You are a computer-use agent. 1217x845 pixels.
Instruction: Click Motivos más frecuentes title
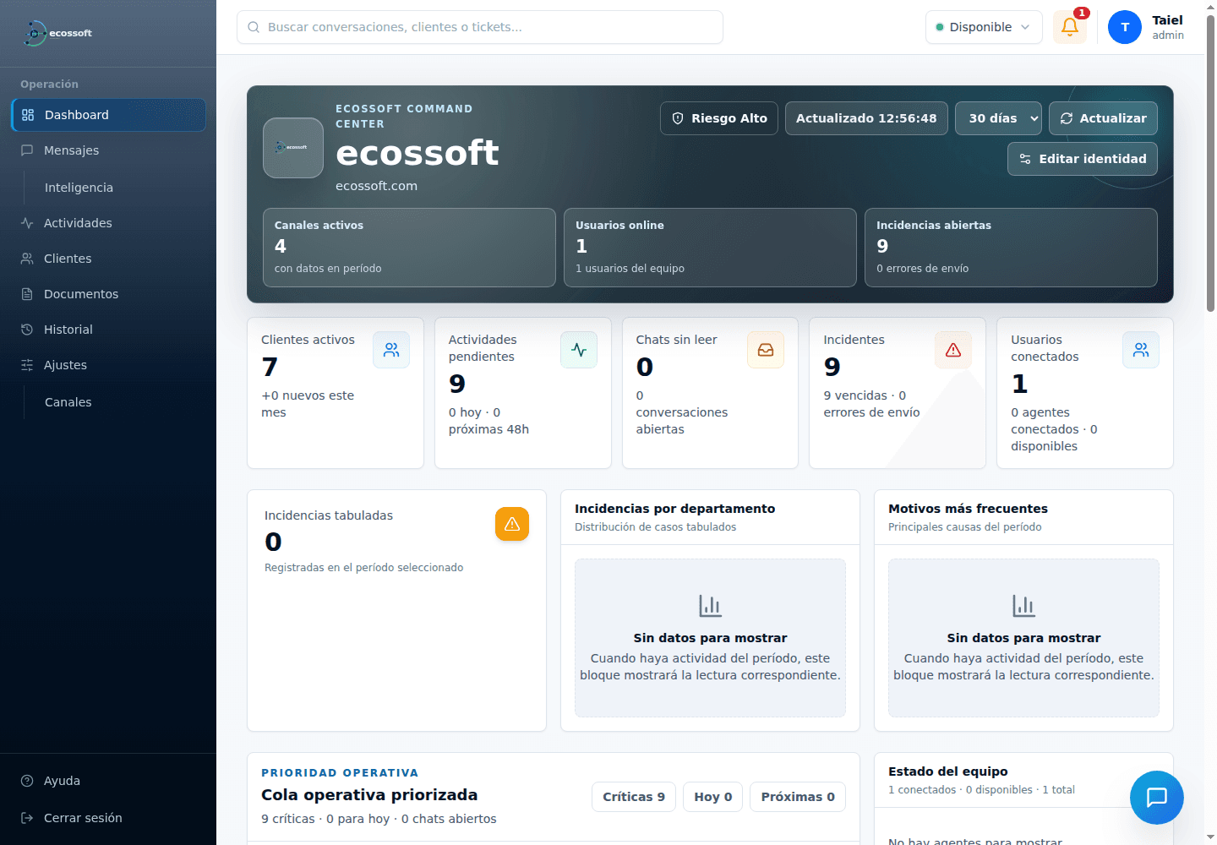coord(968,509)
